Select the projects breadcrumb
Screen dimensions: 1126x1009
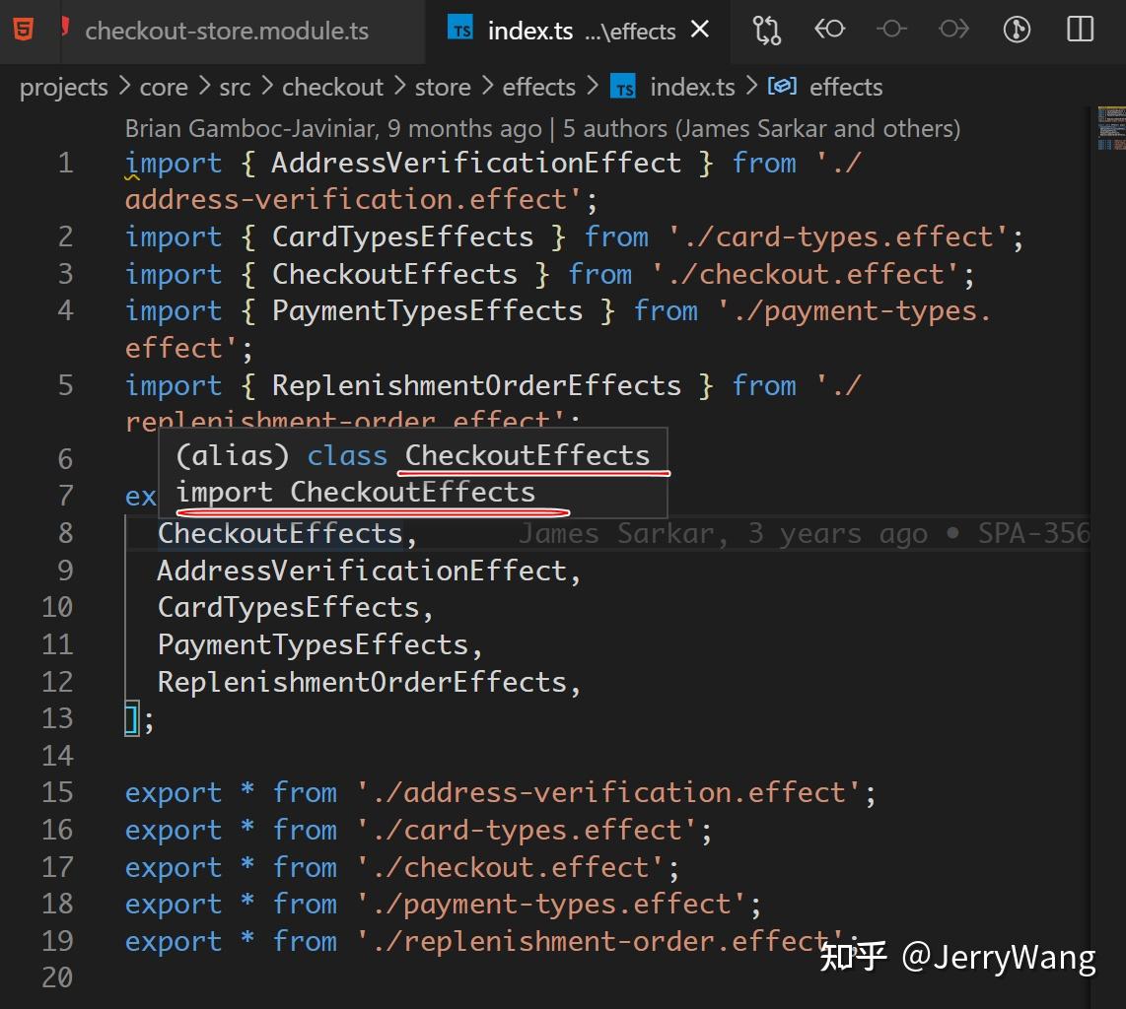click(64, 88)
